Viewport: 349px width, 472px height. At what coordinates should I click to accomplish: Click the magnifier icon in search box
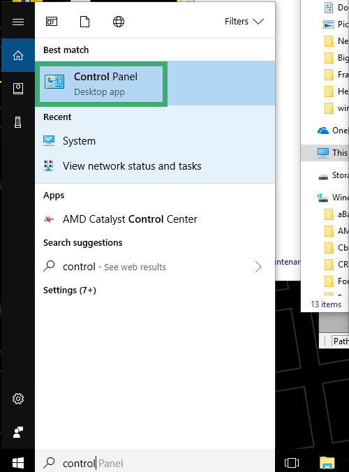49,463
